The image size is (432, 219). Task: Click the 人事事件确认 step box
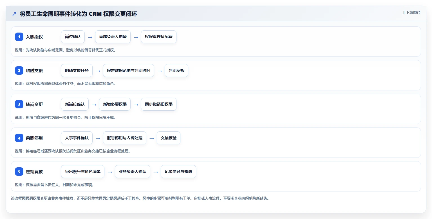tap(77, 138)
